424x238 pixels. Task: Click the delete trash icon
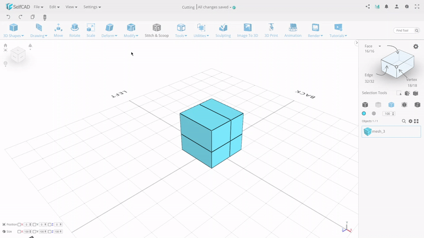point(45,17)
